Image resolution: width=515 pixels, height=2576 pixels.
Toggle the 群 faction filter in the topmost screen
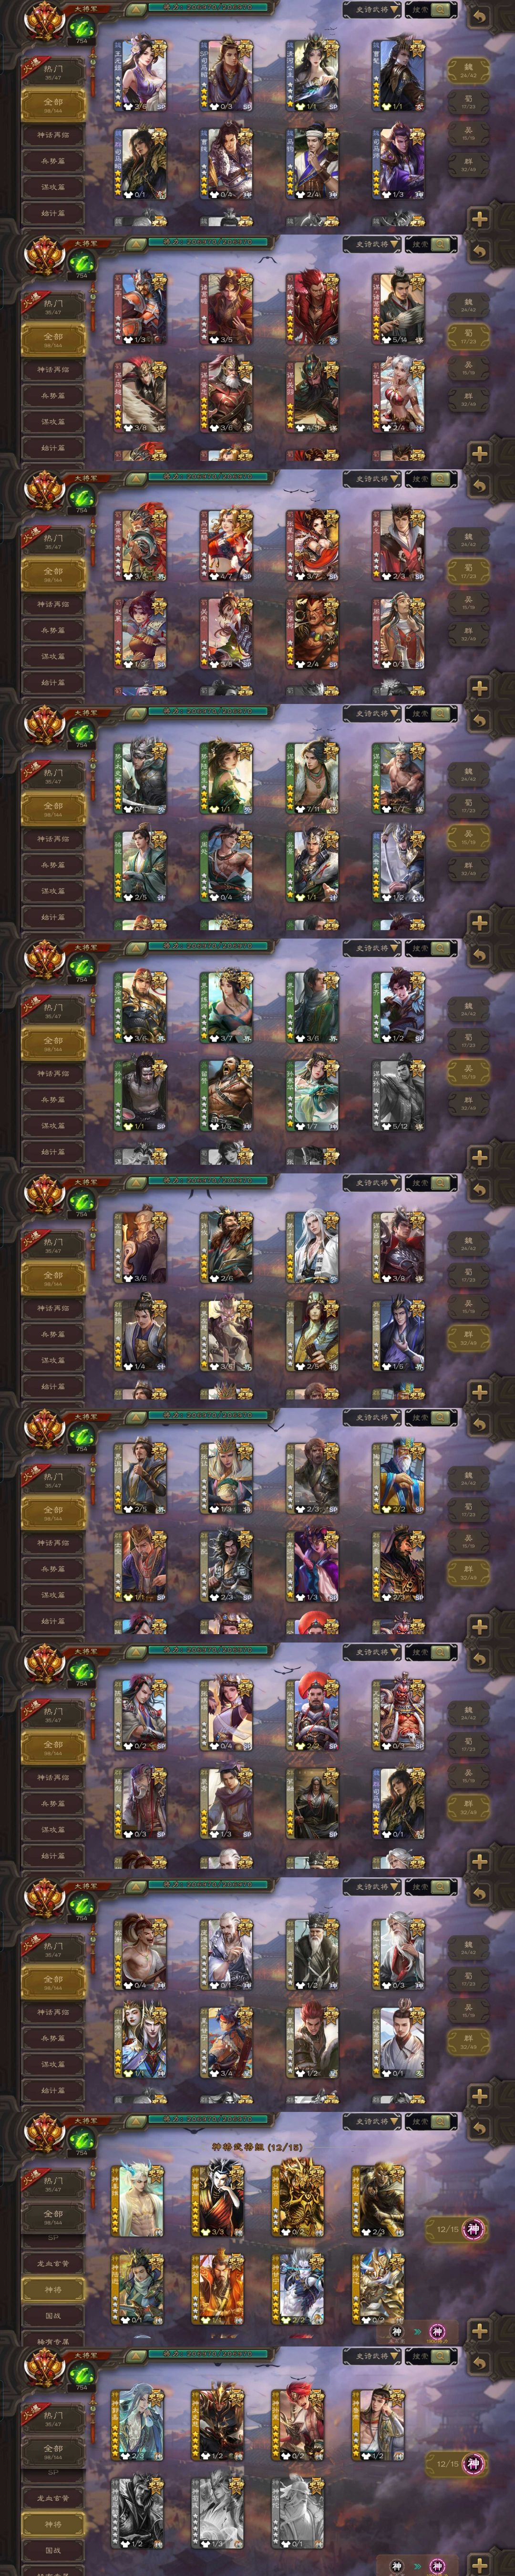(468, 164)
